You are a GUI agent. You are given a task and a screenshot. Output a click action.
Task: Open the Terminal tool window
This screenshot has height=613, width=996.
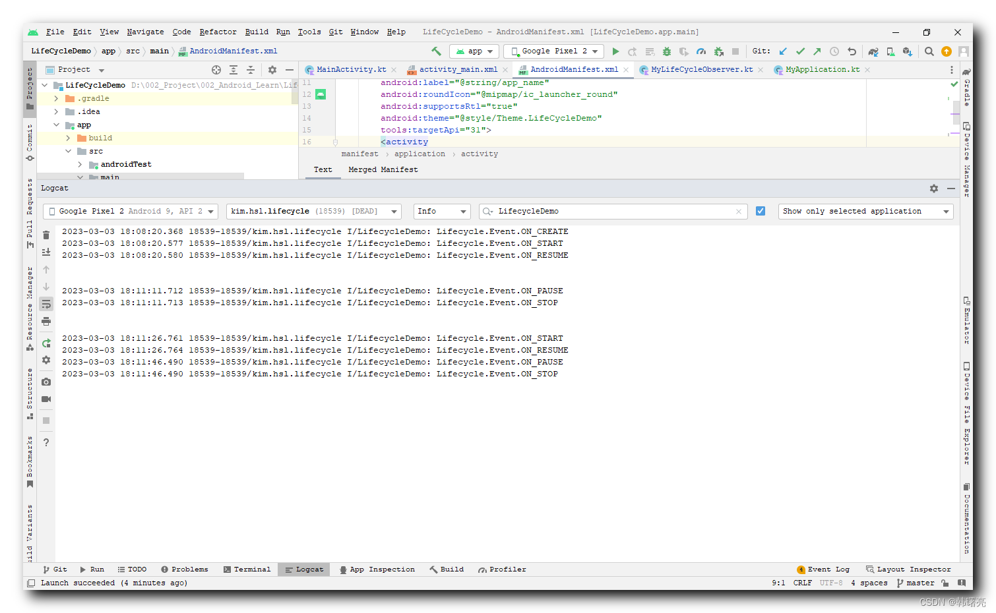coord(247,569)
